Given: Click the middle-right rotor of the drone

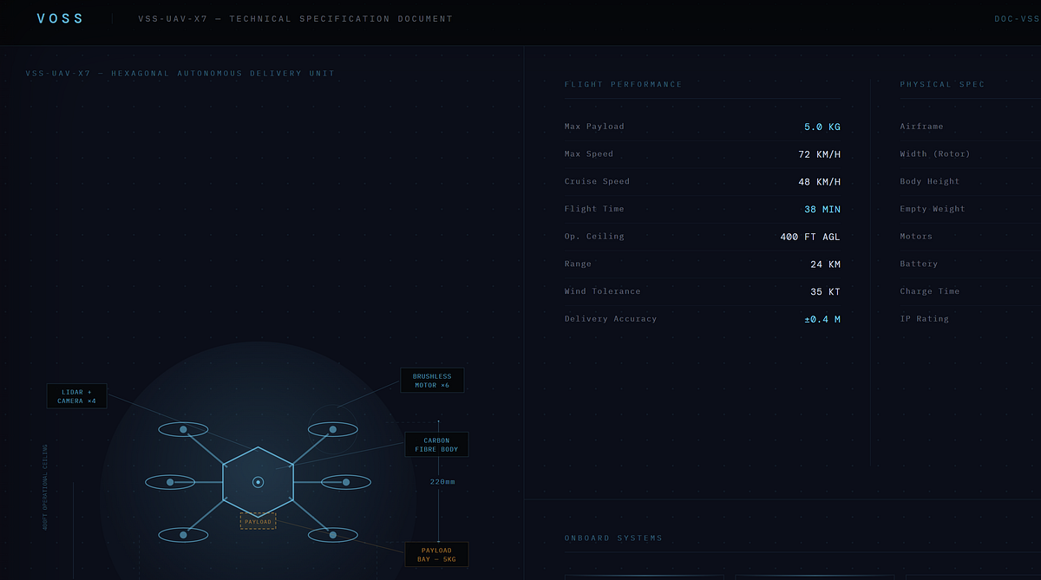Looking at the screenshot, I should pyautogui.click(x=346, y=482).
